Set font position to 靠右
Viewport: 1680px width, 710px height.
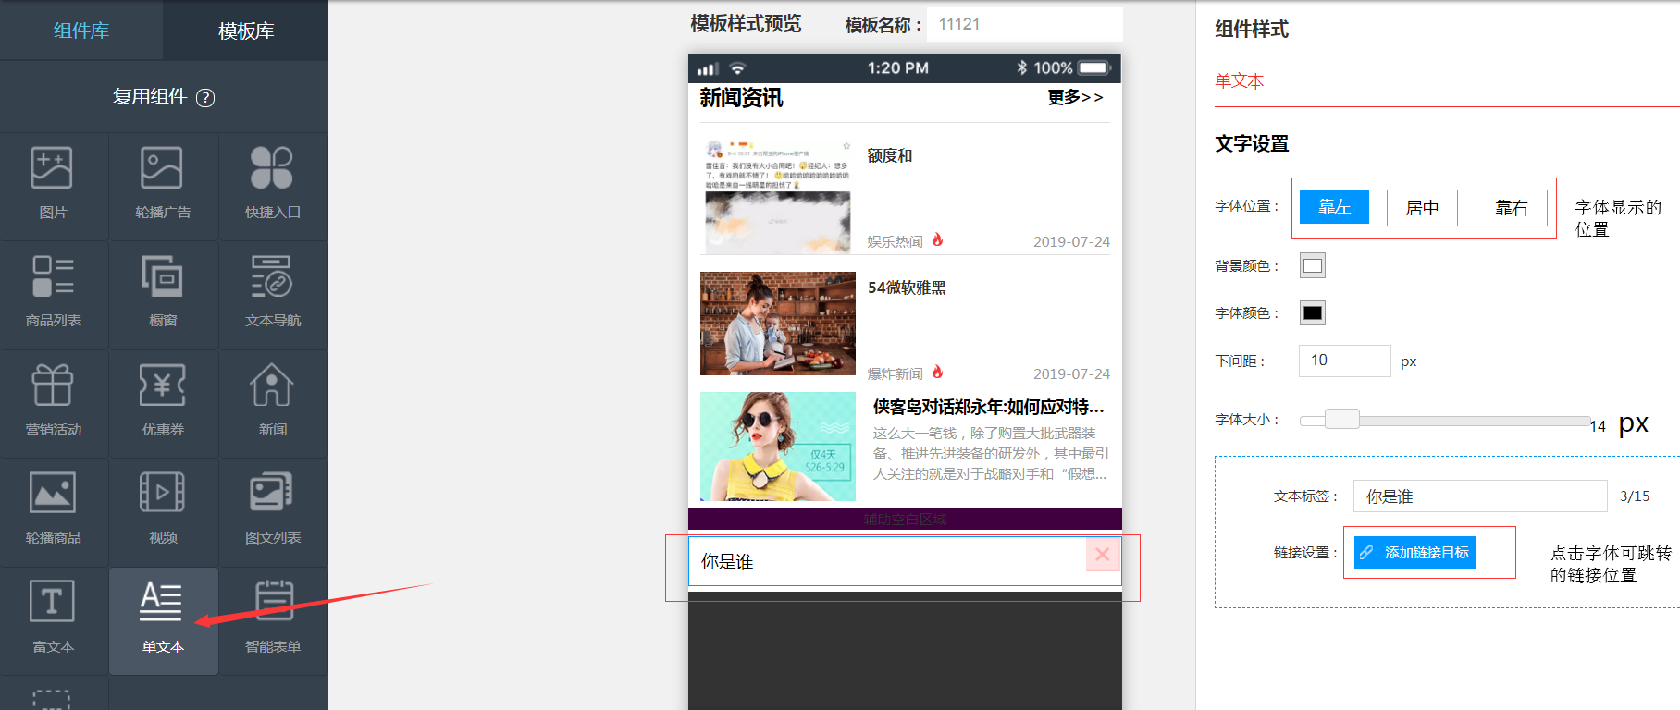tap(1511, 208)
